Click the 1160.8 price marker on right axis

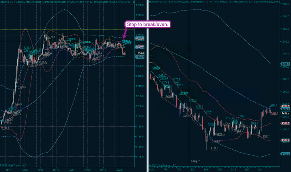[x=285, y=153]
